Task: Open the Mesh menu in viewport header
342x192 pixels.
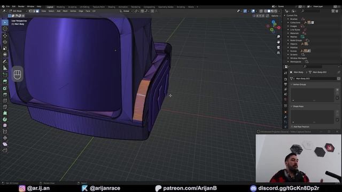Action: pyautogui.click(x=65, y=11)
